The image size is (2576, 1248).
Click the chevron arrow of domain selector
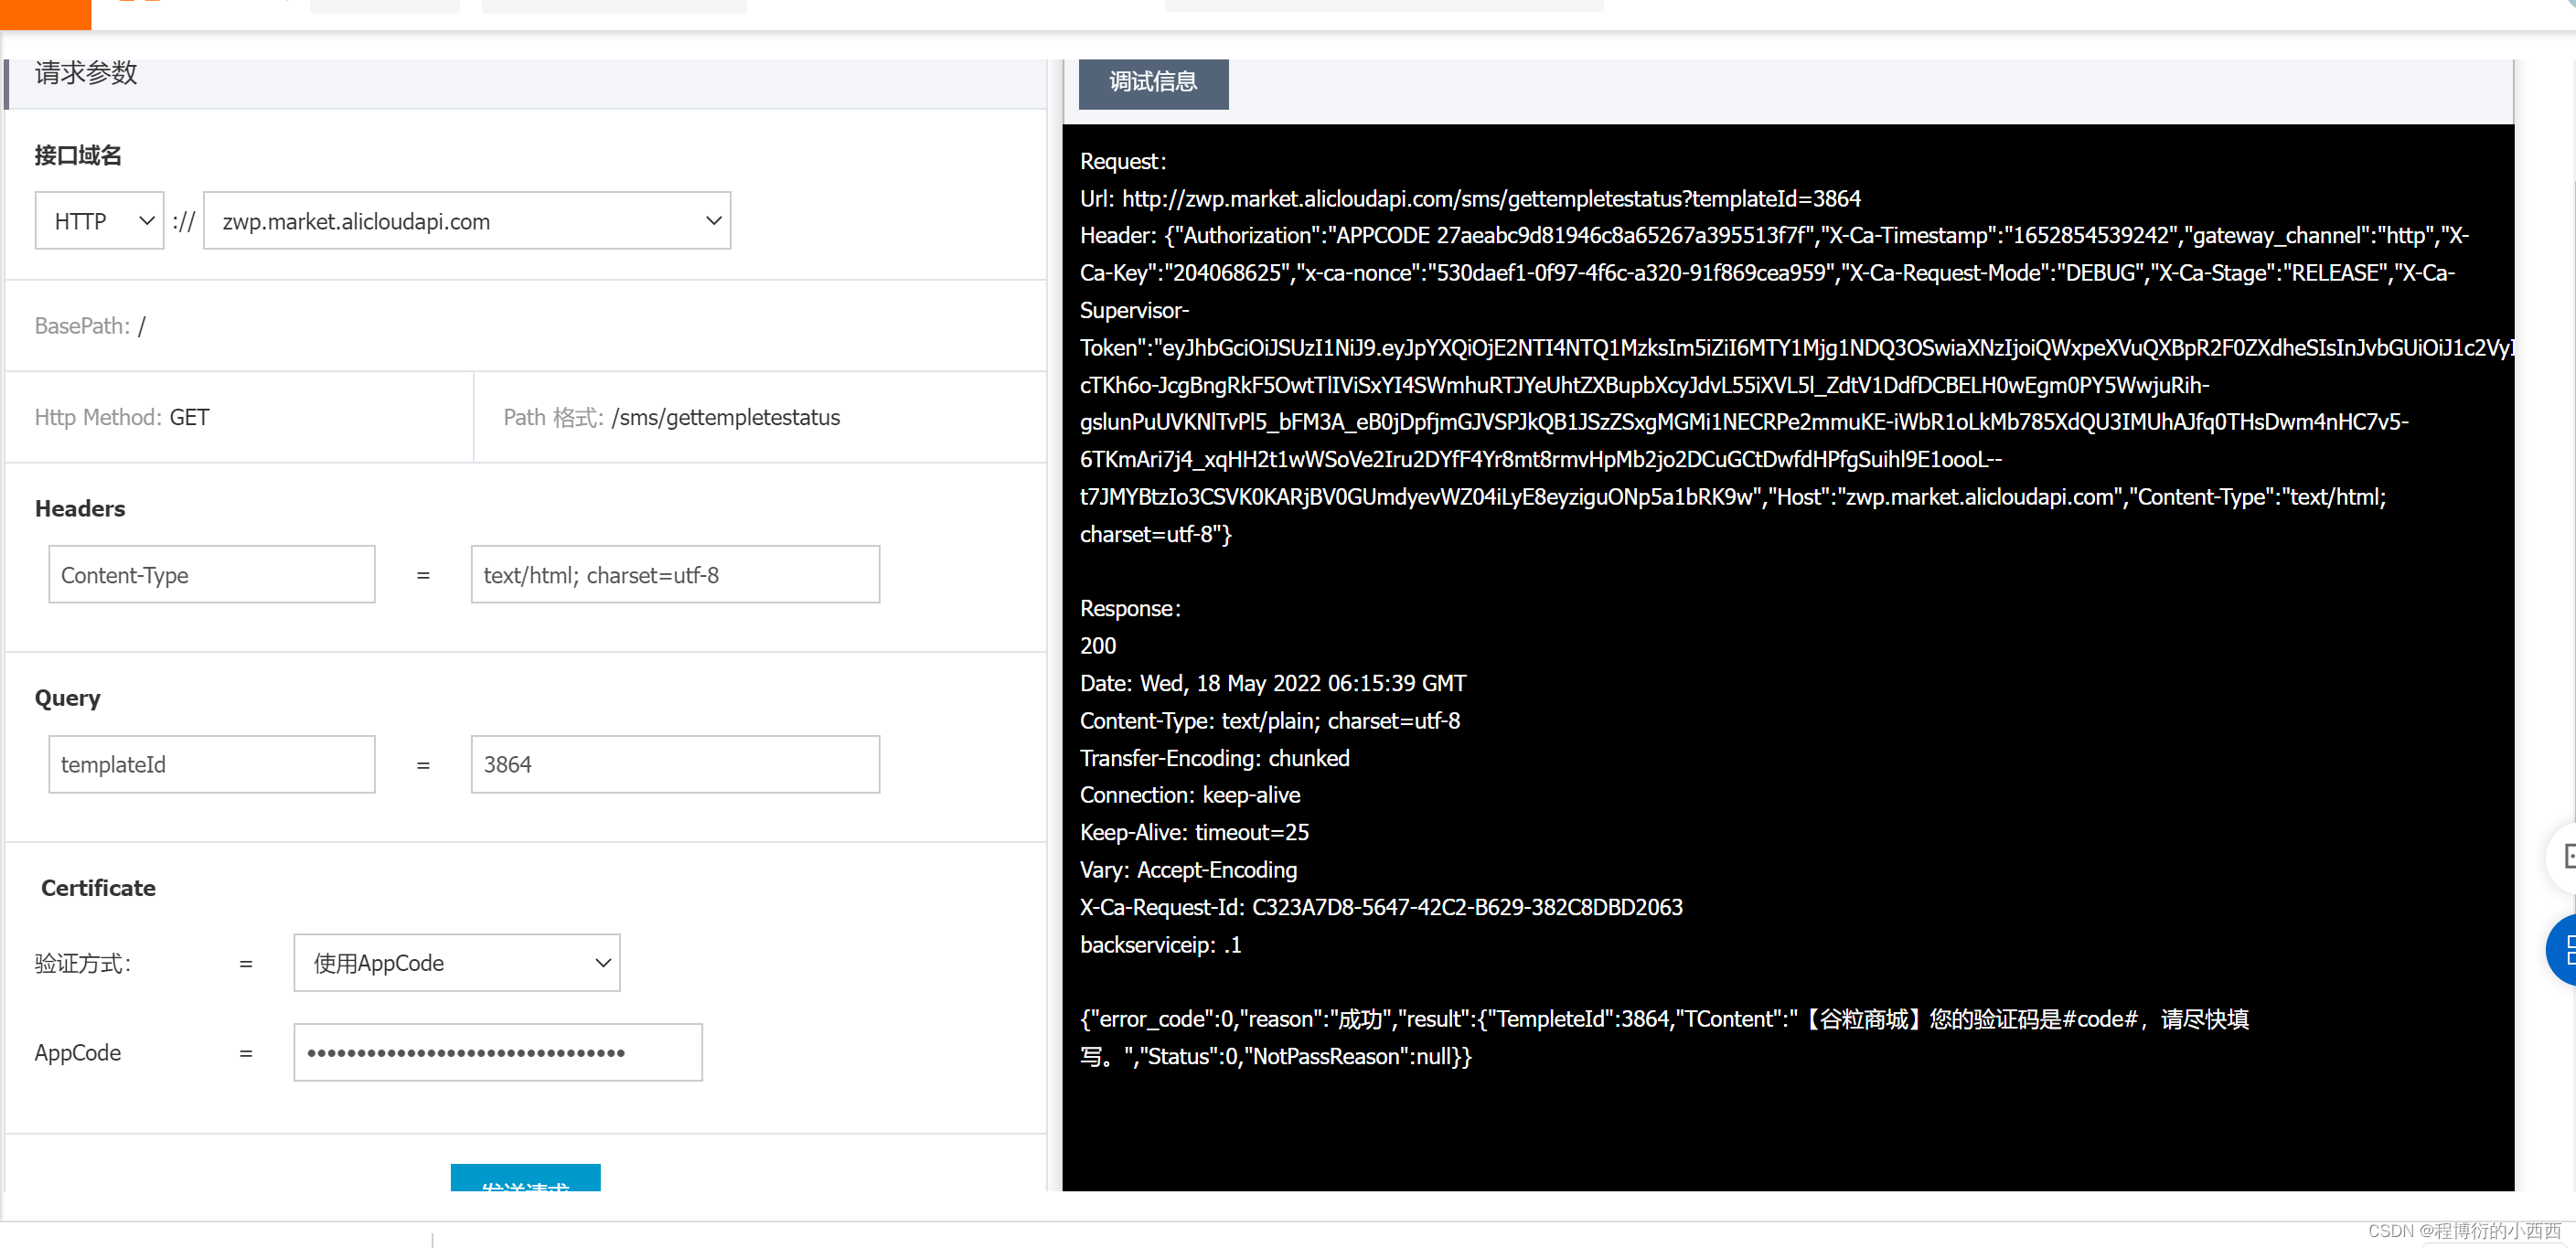pyautogui.click(x=713, y=220)
